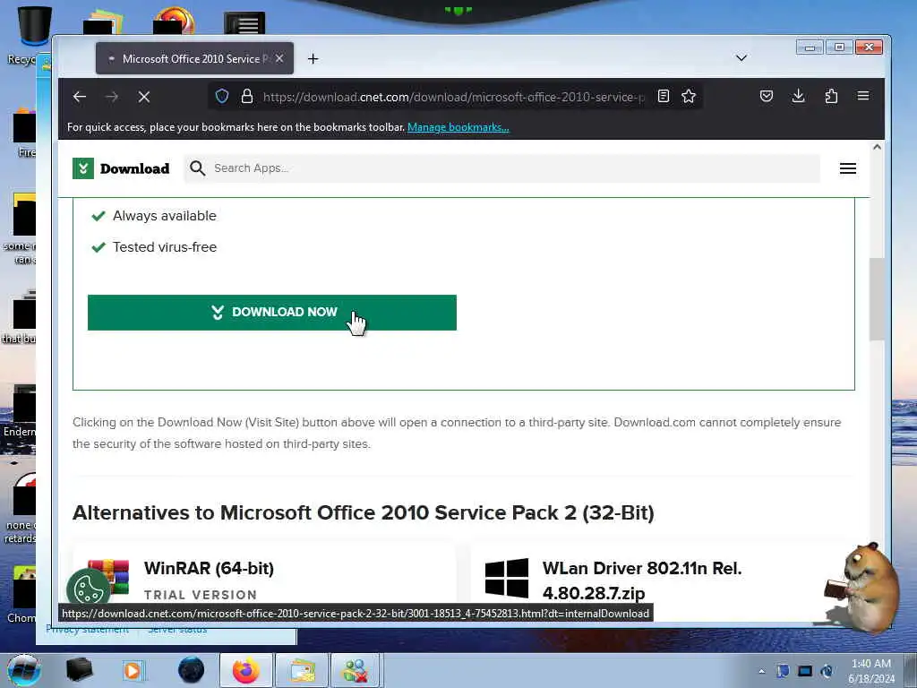917x688 pixels.
Task: Open a new tab with plus button
Action: [313, 58]
